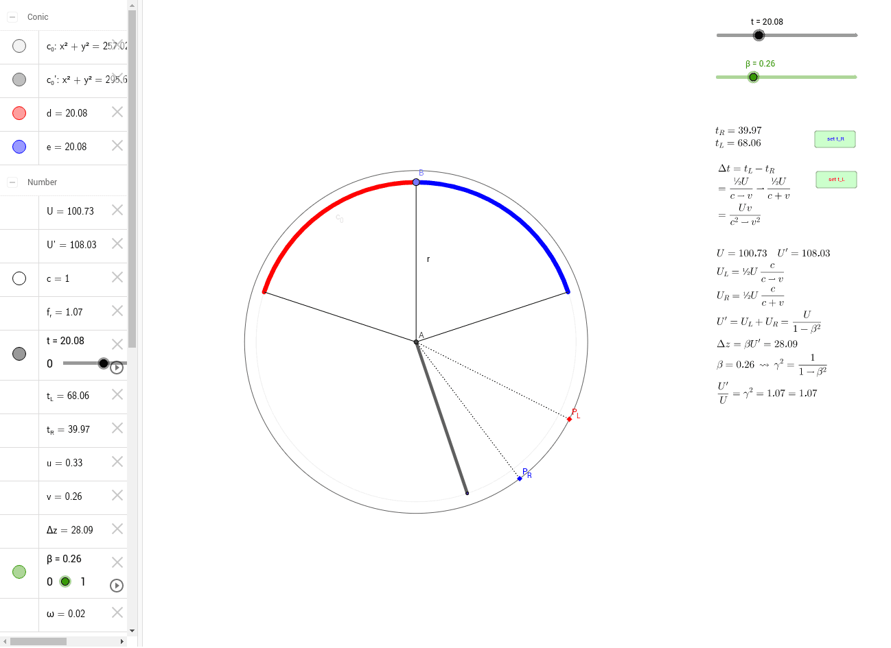Image resolution: width=891 pixels, height=648 pixels.
Task: Click the t_R = 39.97 text in graphics view
Action: [738, 130]
